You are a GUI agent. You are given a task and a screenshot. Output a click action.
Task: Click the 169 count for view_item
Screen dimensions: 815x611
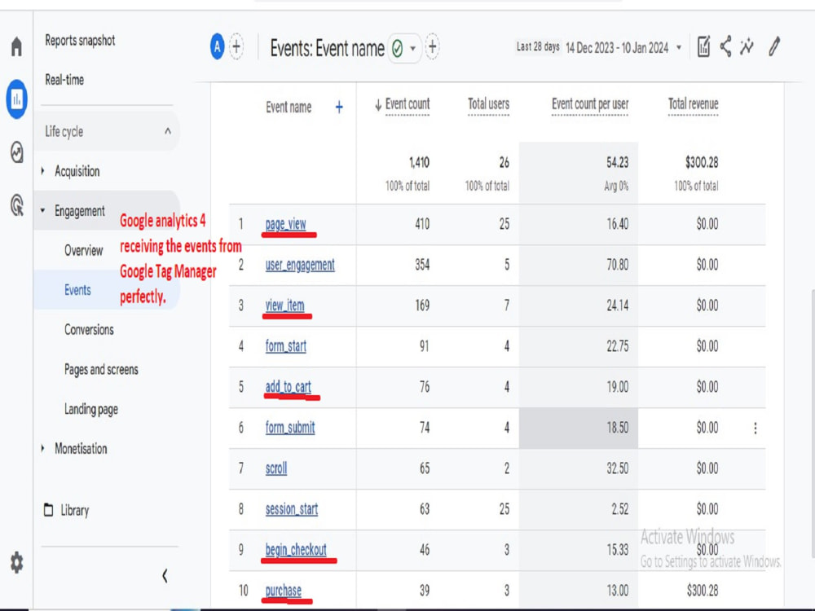(422, 305)
